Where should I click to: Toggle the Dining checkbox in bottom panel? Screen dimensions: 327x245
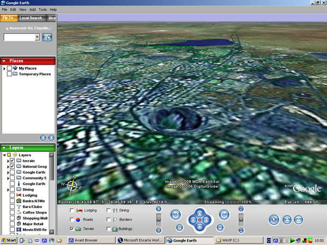pyautogui.click(x=108, y=210)
